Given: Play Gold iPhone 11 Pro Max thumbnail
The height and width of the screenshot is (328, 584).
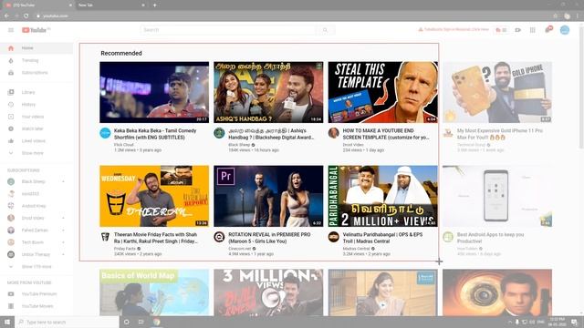Looking at the screenshot, I should tap(497, 92).
